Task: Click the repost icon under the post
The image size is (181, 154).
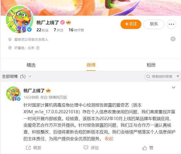Action: tap(28, 148)
